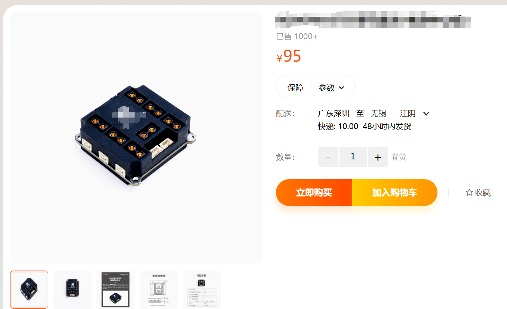This screenshot has height=309, width=507.
Task: Click the 保障 option
Action: [x=295, y=88]
